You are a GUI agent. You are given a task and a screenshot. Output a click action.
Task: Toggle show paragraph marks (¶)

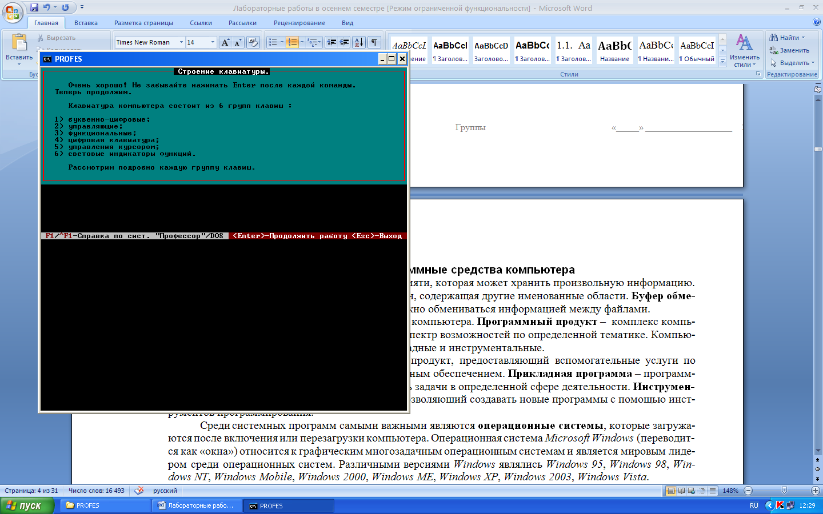point(374,42)
